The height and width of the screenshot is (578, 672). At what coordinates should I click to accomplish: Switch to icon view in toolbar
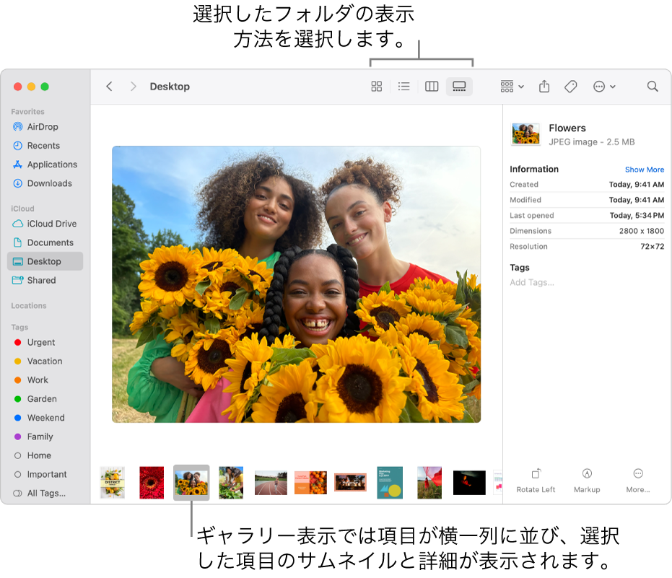pyautogui.click(x=376, y=87)
